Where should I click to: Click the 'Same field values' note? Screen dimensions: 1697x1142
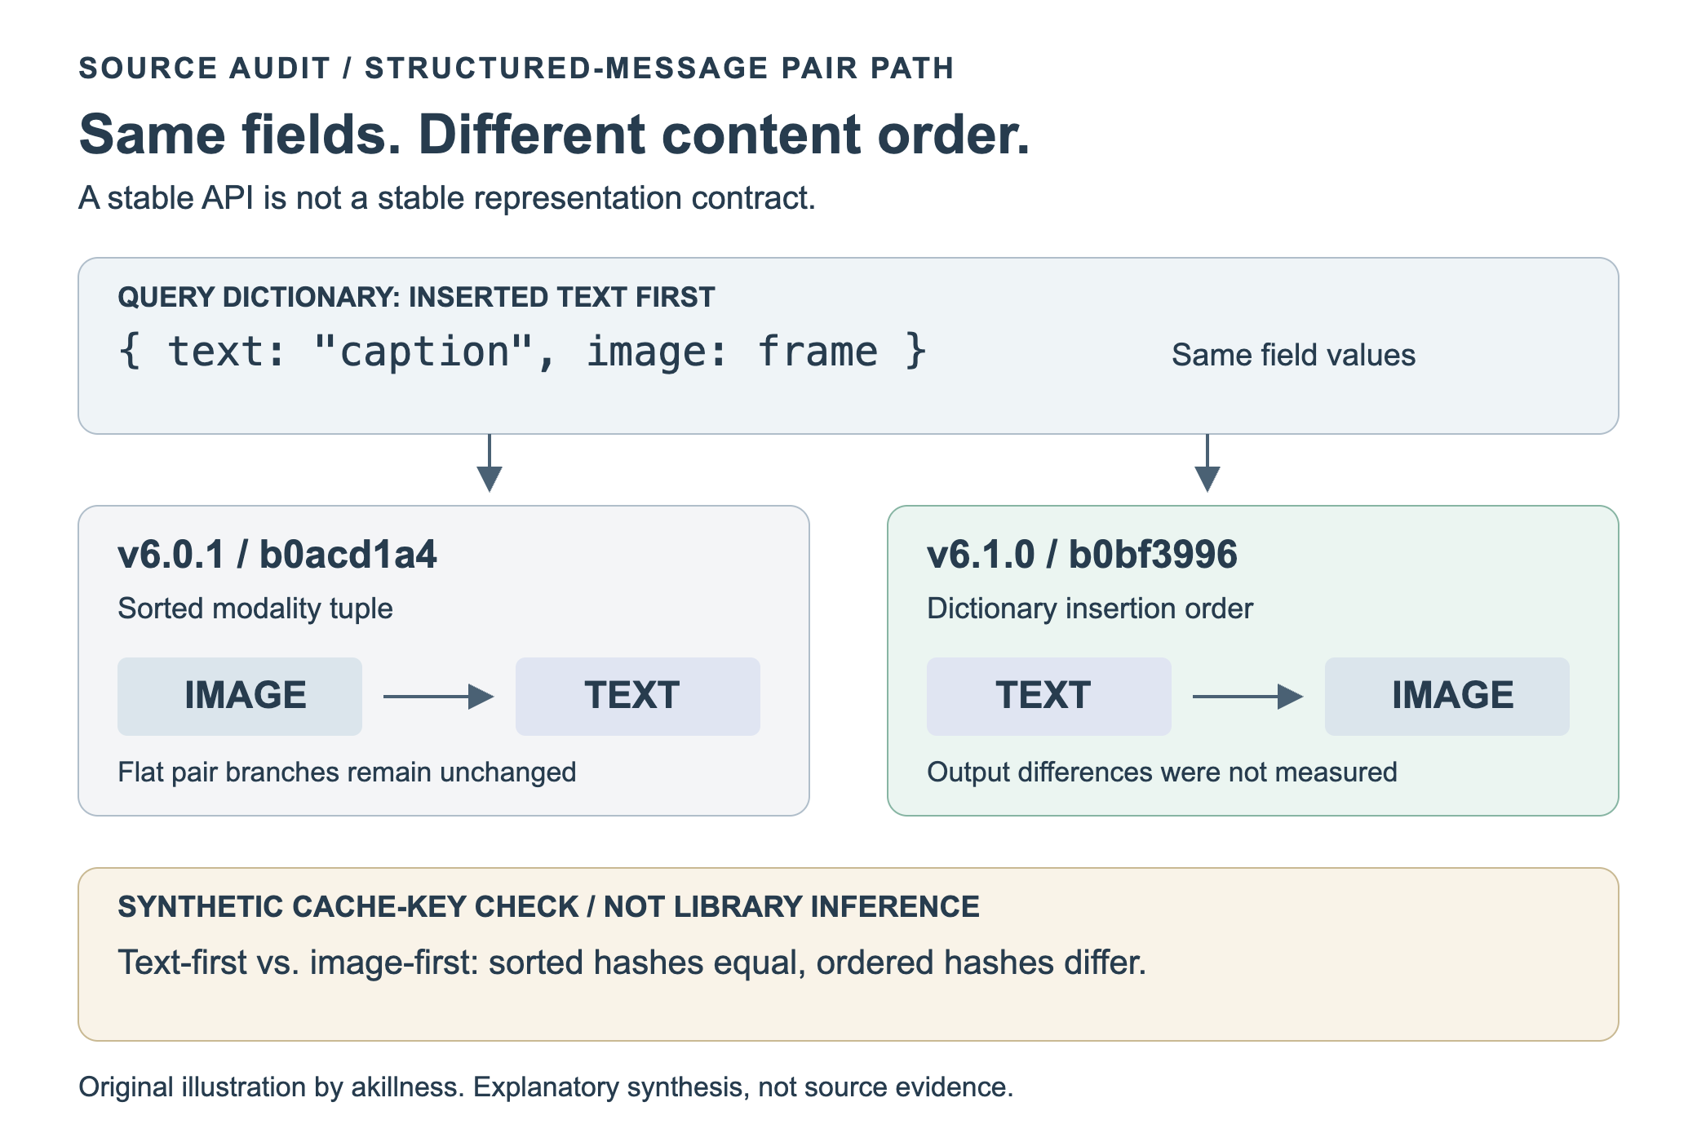[x=1293, y=356]
